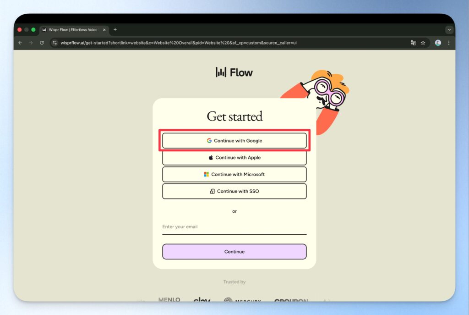Image resolution: width=469 pixels, height=315 pixels.
Task: Click the purple Continue button
Action: point(234,251)
